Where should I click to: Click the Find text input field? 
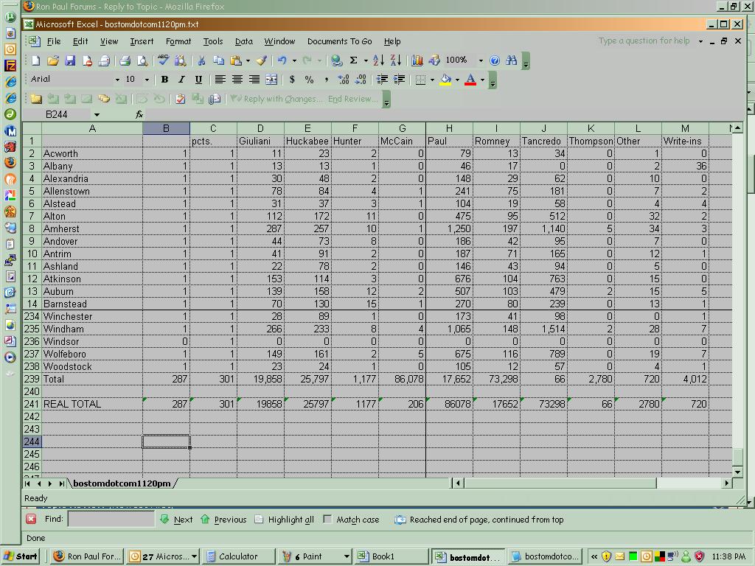pos(111,519)
